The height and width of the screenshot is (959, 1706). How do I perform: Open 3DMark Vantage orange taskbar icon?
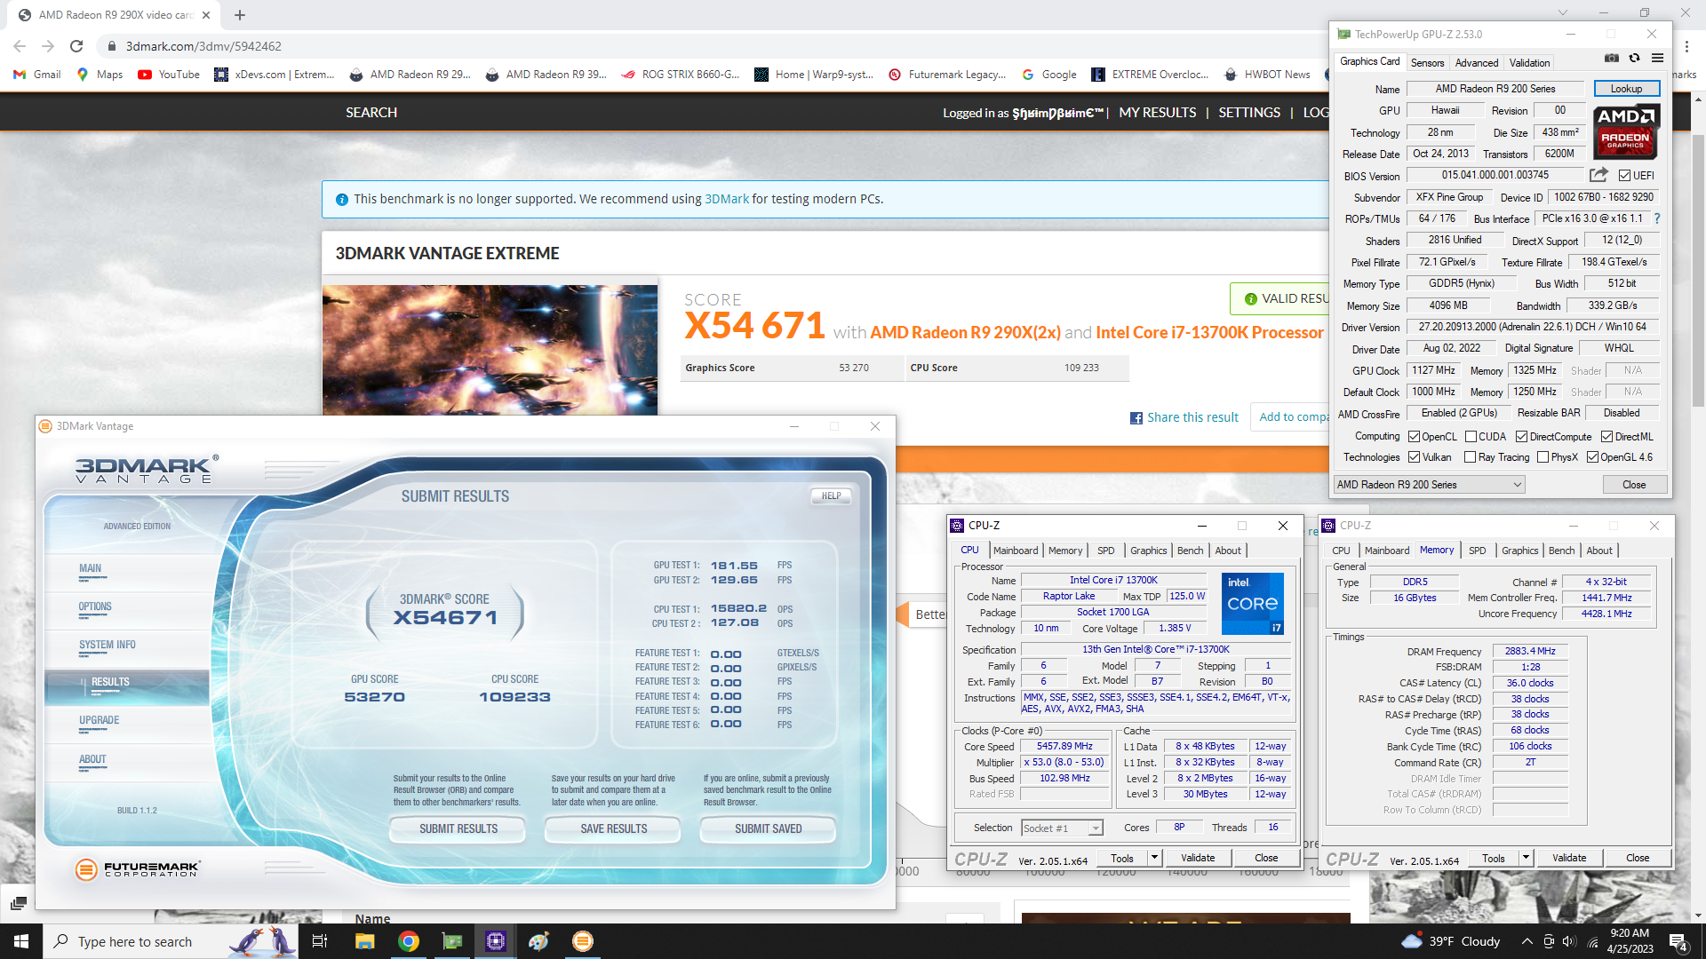click(583, 941)
